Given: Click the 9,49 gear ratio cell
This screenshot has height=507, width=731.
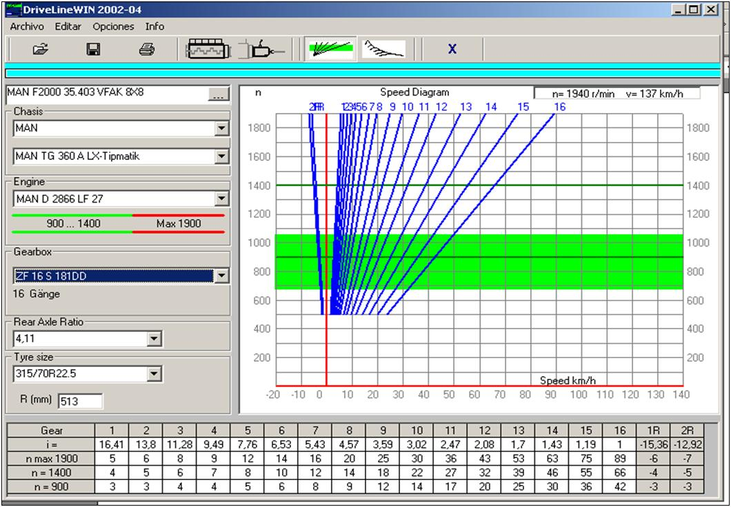Looking at the screenshot, I should click(214, 444).
